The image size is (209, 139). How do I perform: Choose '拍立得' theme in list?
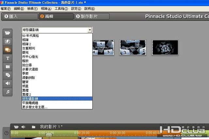coord(57,65)
